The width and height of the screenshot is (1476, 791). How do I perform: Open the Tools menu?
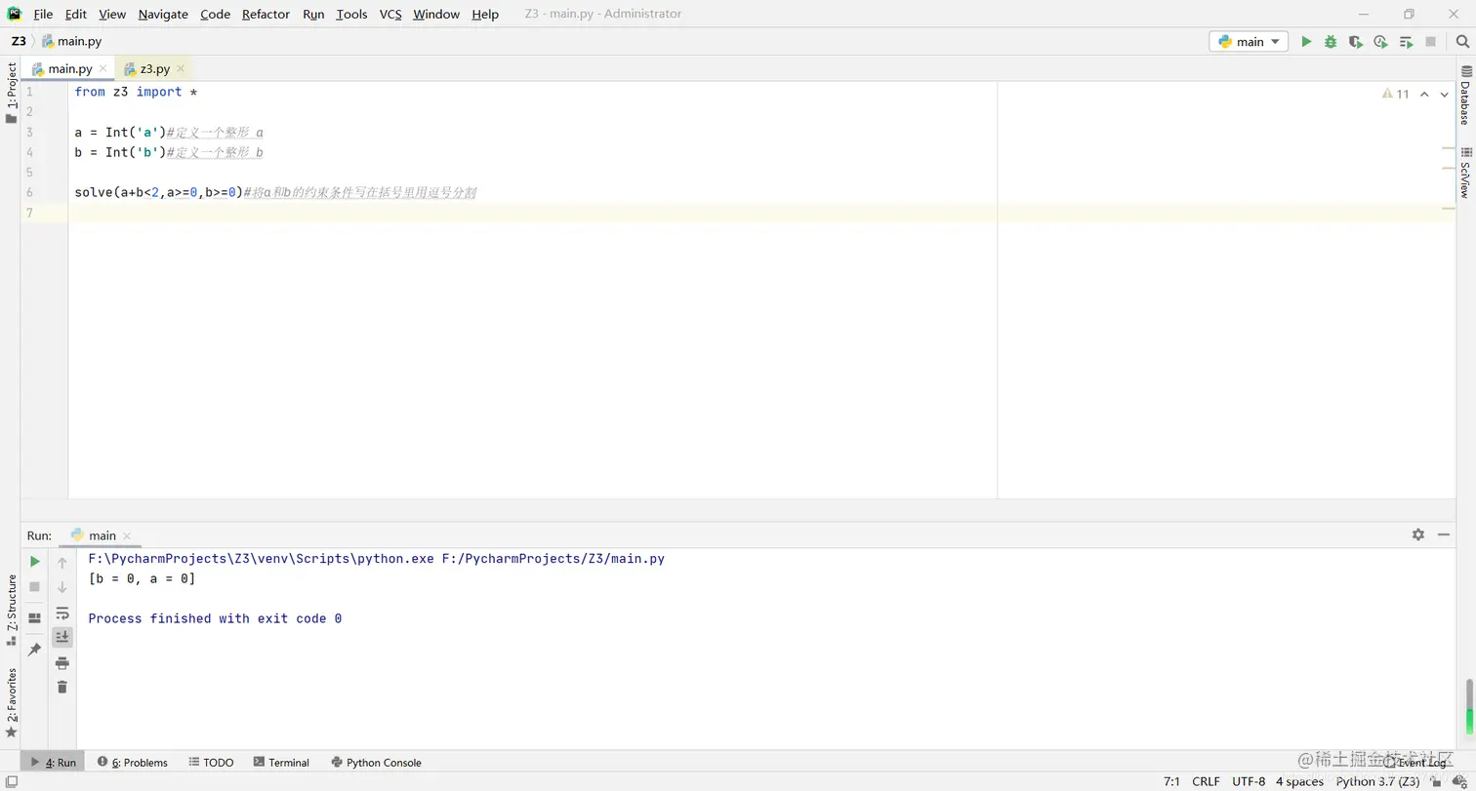pos(351,14)
